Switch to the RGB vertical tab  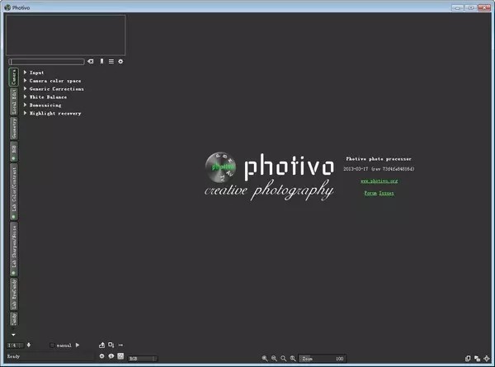click(x=13, y=152)
